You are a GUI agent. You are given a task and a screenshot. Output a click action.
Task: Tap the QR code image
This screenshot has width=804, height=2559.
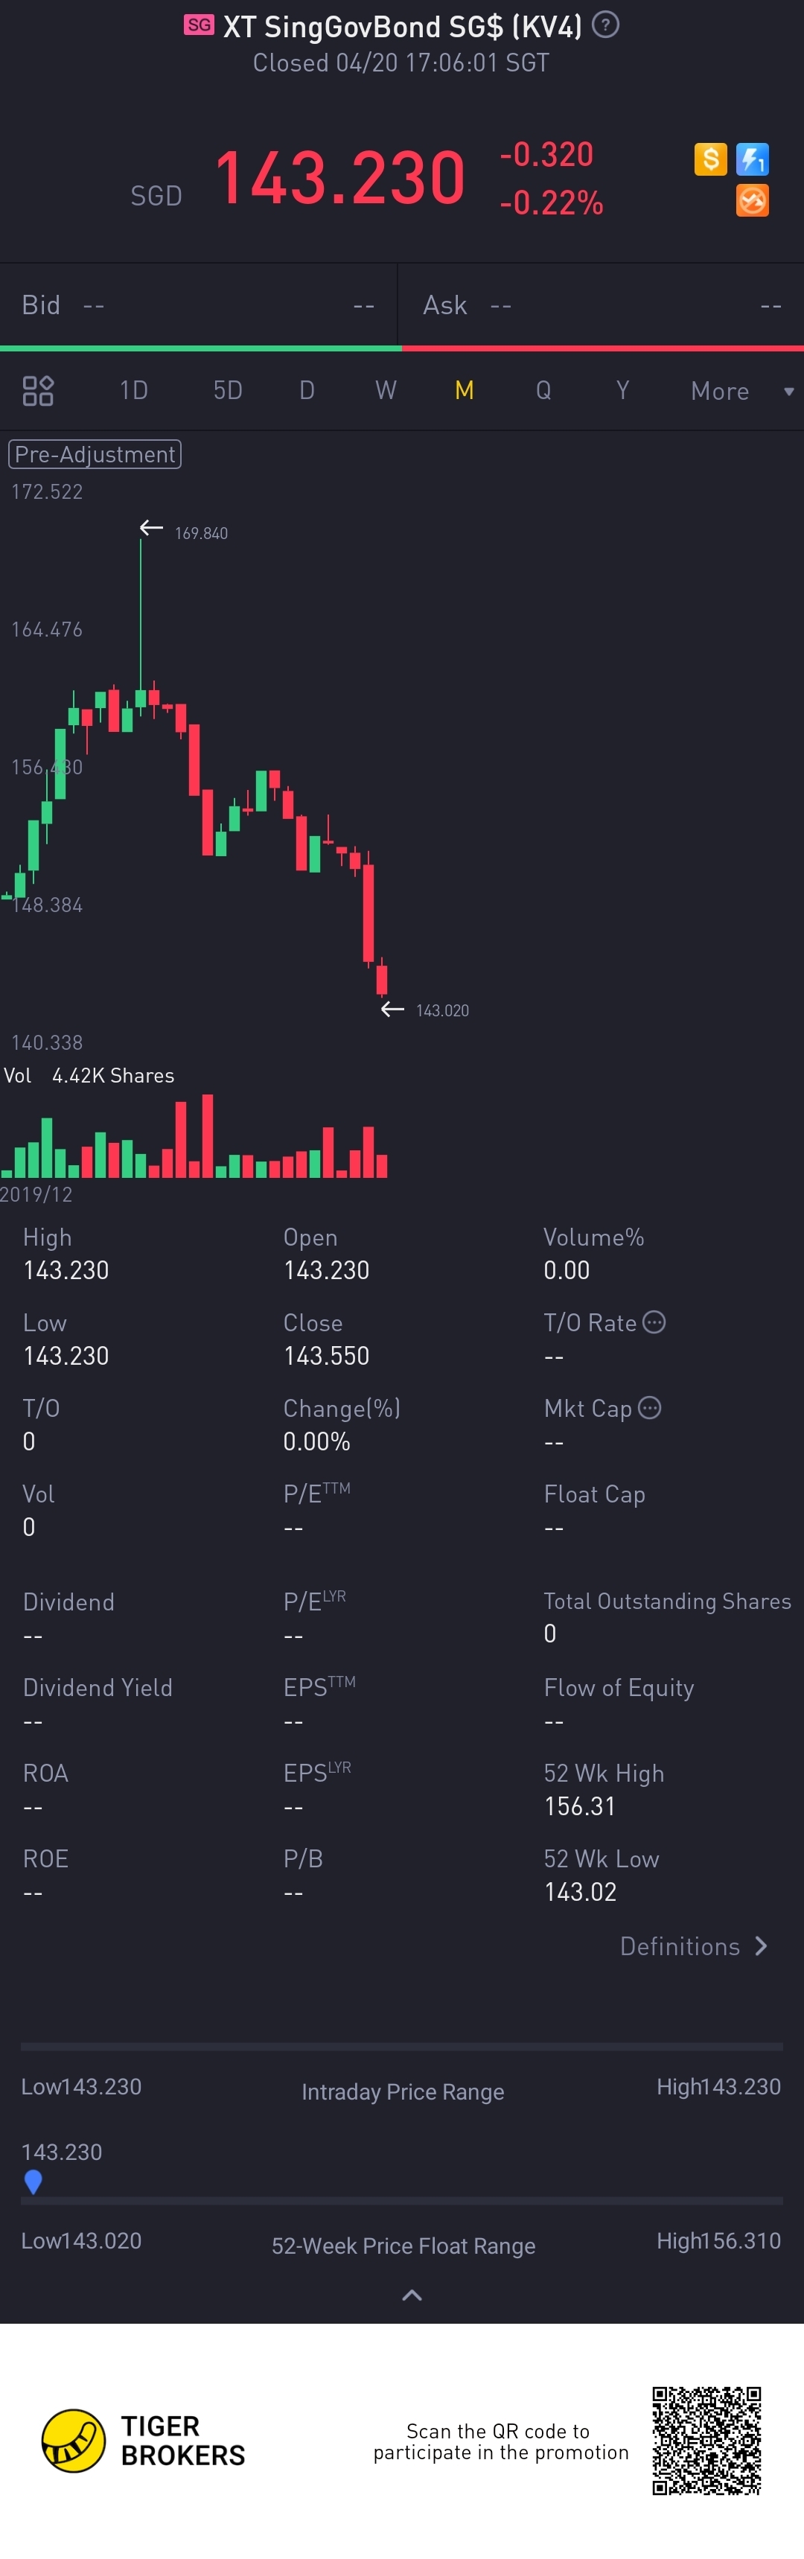pyautogui.click(x=706, y=2440)
